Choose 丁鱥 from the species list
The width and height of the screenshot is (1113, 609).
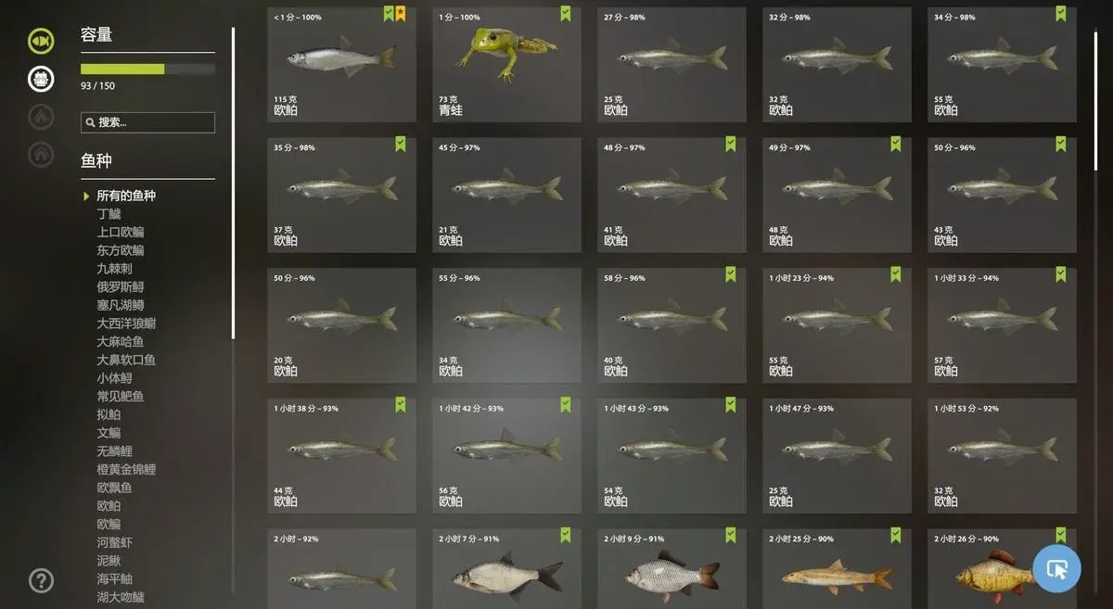click(109, 214)
